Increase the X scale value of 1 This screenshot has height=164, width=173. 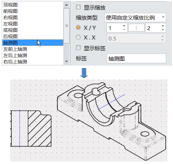pos(124,26)
